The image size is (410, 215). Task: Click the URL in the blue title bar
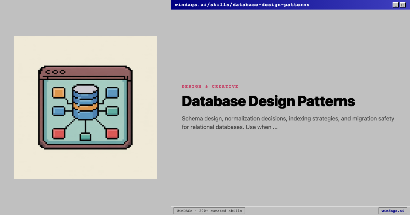pyautogui.click(x=242, y=4)
